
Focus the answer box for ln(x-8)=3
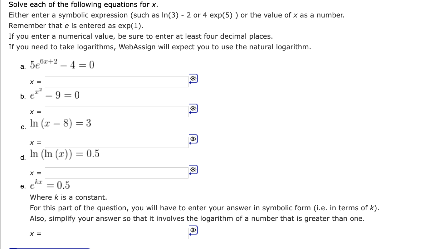pos(117,141)
